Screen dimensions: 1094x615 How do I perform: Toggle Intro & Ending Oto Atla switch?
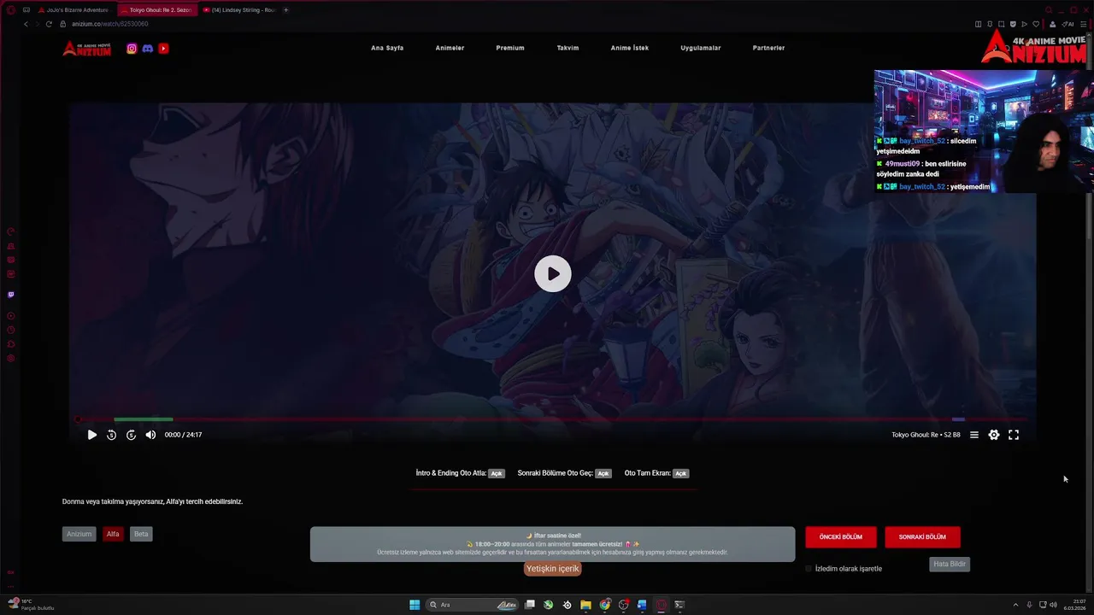pyautogui.click(x=496, y=473)
